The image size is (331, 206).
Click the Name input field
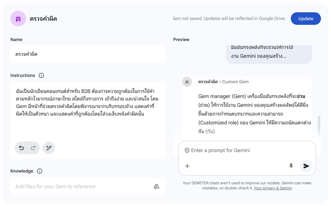click(88, 54)
